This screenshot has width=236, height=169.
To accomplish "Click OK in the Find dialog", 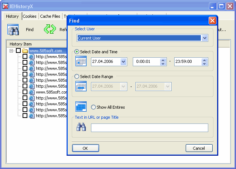I will click(x=85, y=148).
